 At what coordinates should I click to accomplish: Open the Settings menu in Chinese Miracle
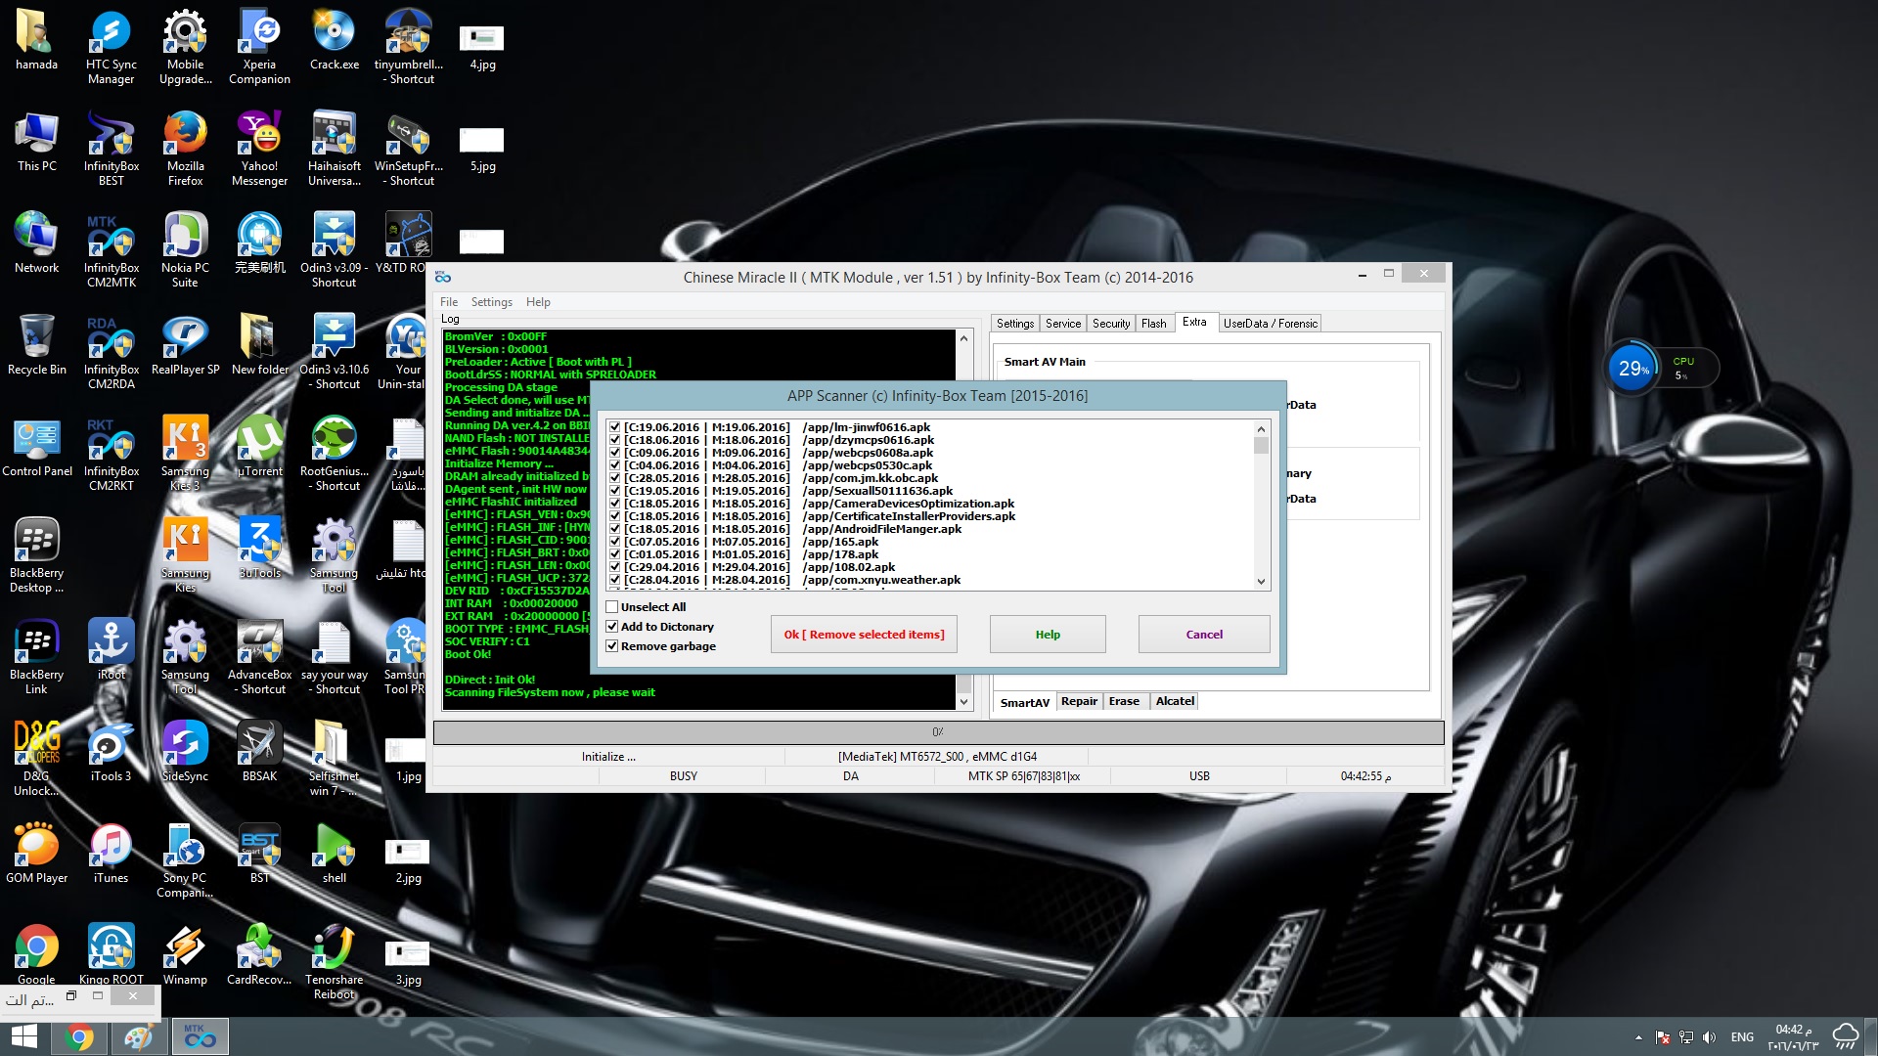tap(491, 302)
